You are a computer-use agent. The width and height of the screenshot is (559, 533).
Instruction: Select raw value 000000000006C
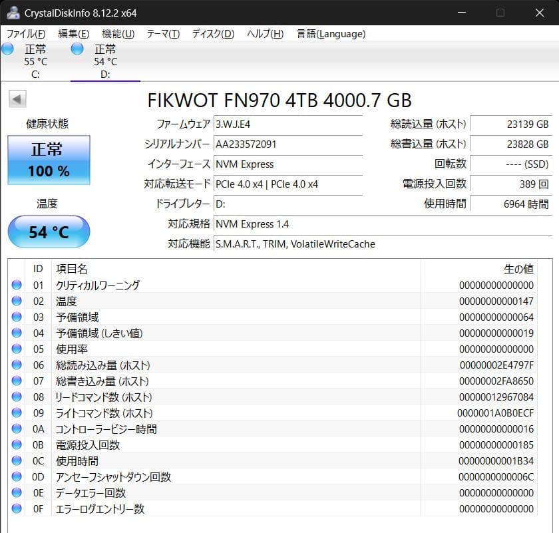tap(496, 477)
